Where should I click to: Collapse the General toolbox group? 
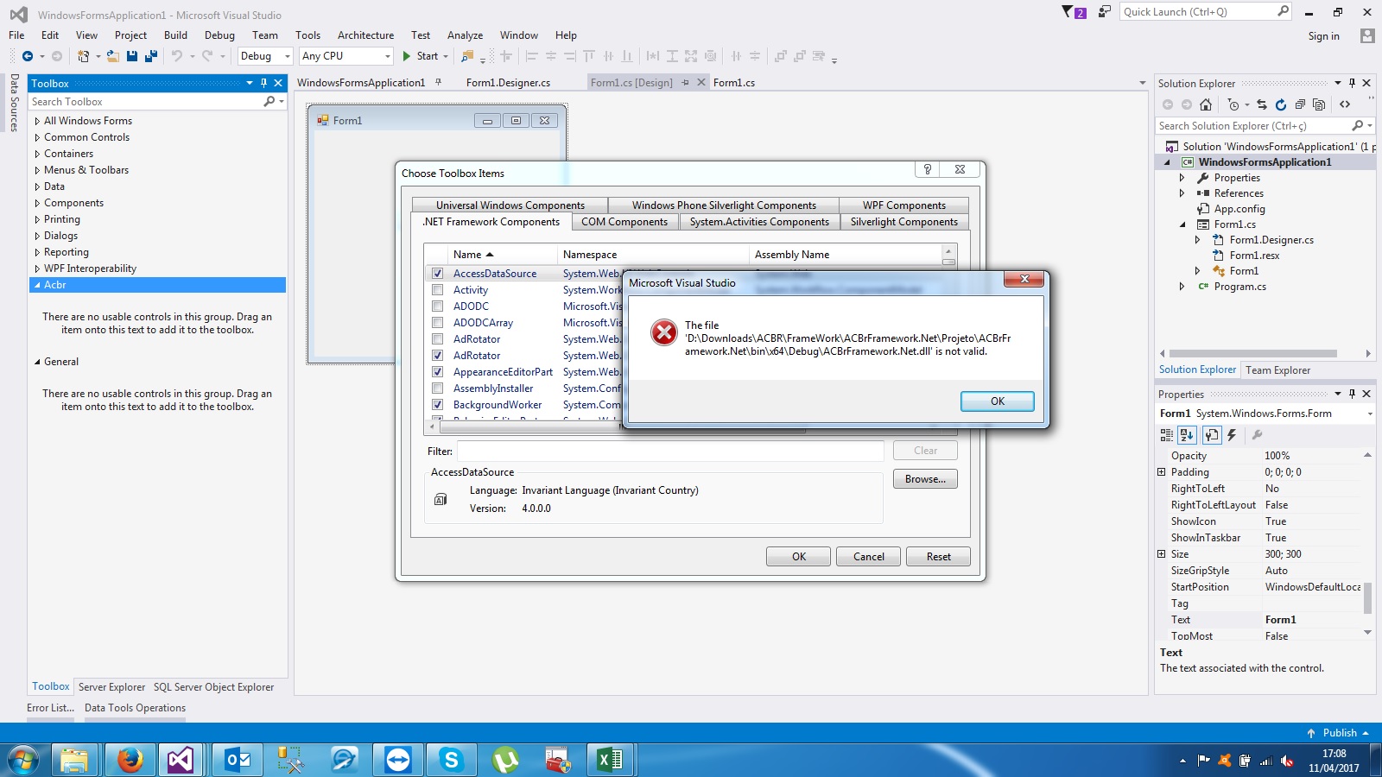click(x=37, y=362)
